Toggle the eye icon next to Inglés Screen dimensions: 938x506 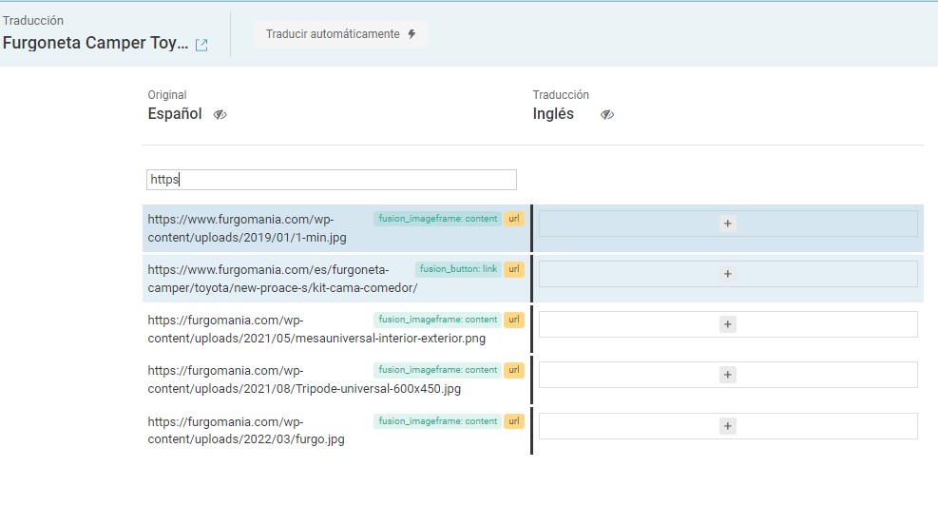tap(607, 114)
